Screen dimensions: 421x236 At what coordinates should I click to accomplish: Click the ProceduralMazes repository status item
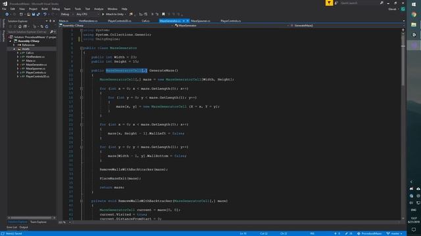(x=369, y=233)
